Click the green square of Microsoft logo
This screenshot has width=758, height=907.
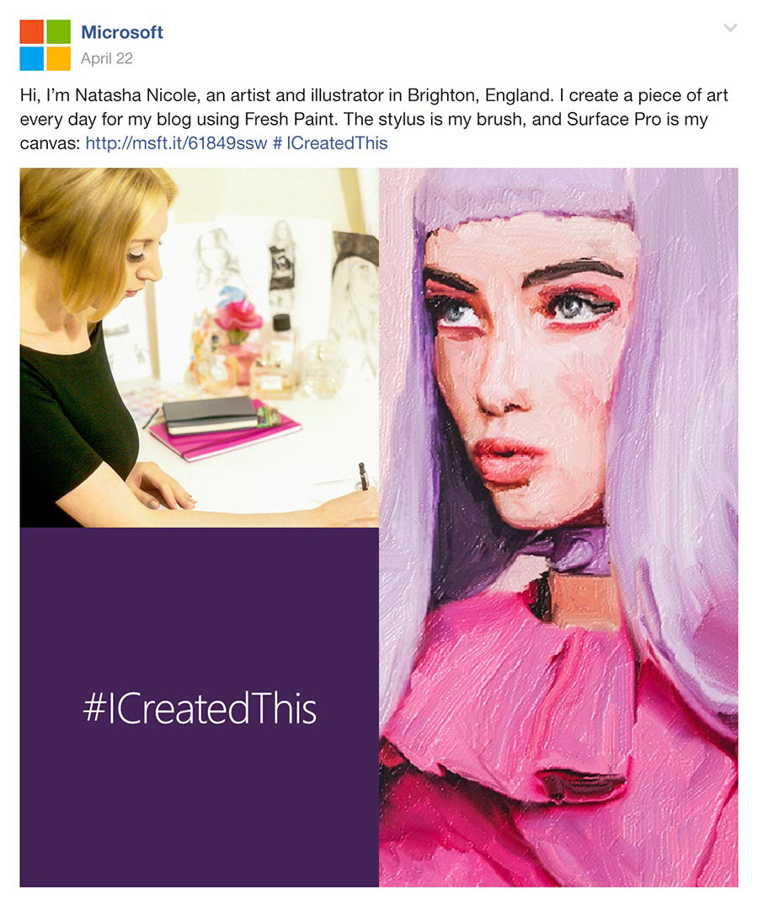[58, 32]
